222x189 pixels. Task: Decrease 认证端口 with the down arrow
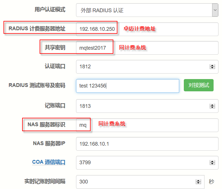[x=212, y=68]
